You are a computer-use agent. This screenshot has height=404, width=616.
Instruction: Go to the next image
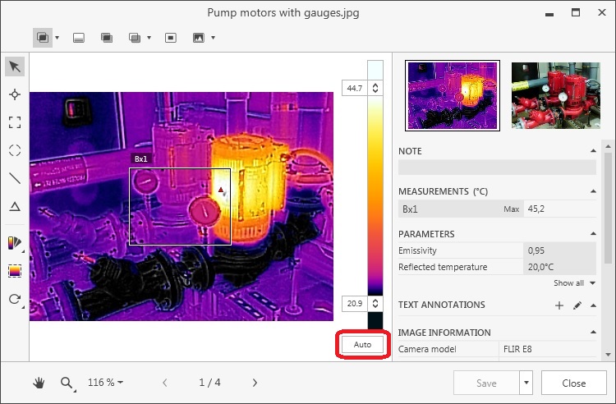coord(255,383)
